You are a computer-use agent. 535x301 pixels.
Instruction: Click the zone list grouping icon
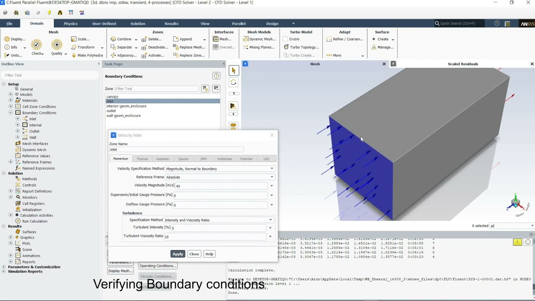(x=216, y=88)
